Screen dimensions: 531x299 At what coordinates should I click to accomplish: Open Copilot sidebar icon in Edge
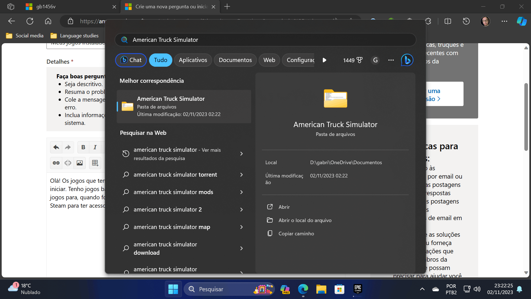click(x=522, y=21)
